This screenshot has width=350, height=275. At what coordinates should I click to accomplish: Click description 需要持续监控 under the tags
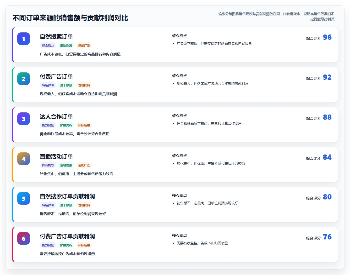[67, 254]
